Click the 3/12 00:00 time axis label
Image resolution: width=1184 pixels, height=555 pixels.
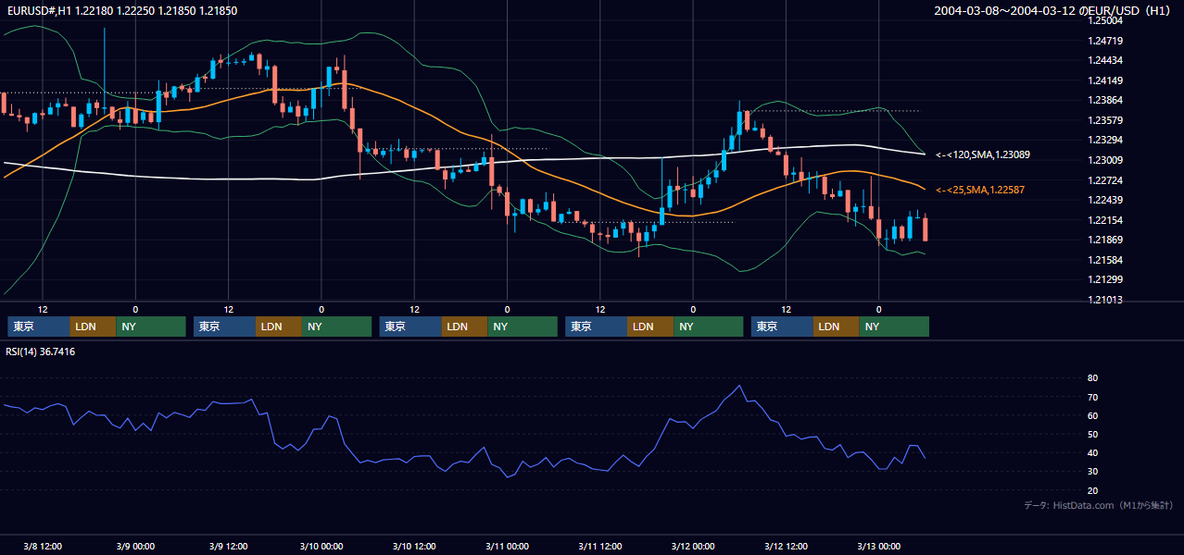[x=693, y=546]
